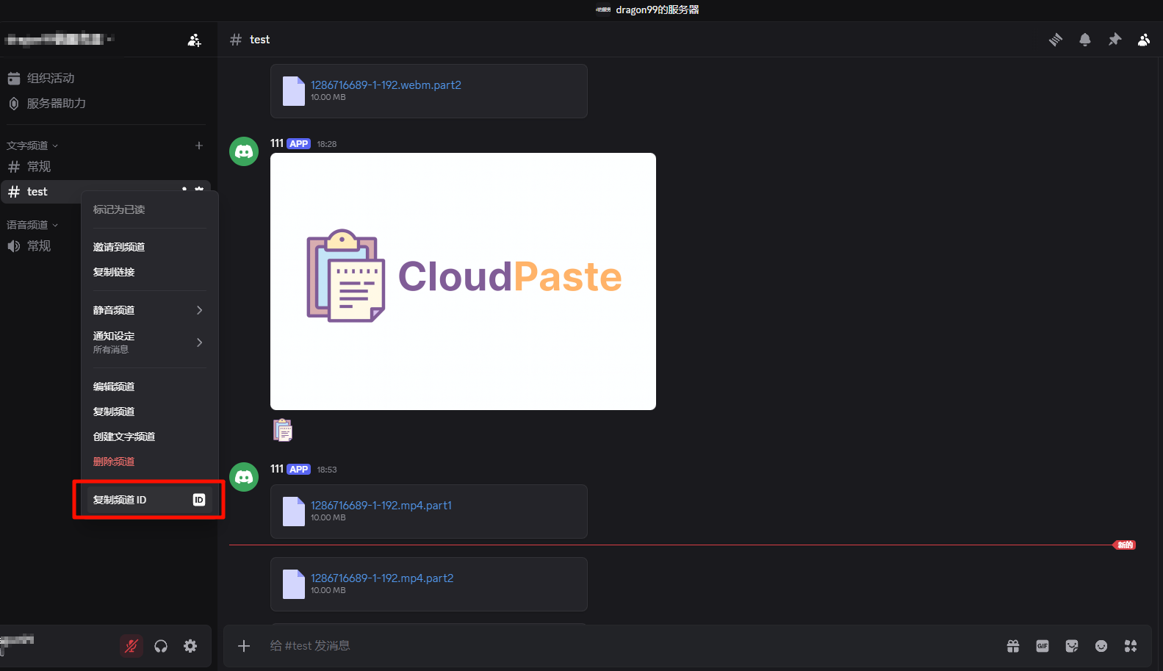Open file 1286716689-1-192.webm.part2 link
This screenshot has height=671, width=1163.
point(386,85)
